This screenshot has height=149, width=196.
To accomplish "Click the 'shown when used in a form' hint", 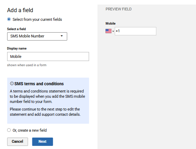I will [27, 65].
